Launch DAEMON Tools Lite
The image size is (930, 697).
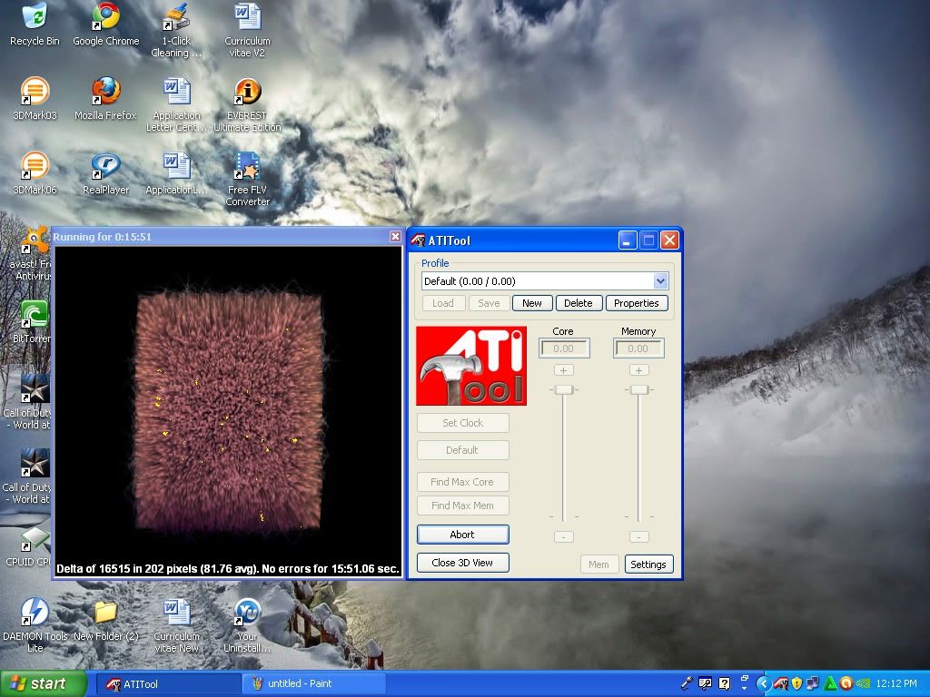[35, 624]
